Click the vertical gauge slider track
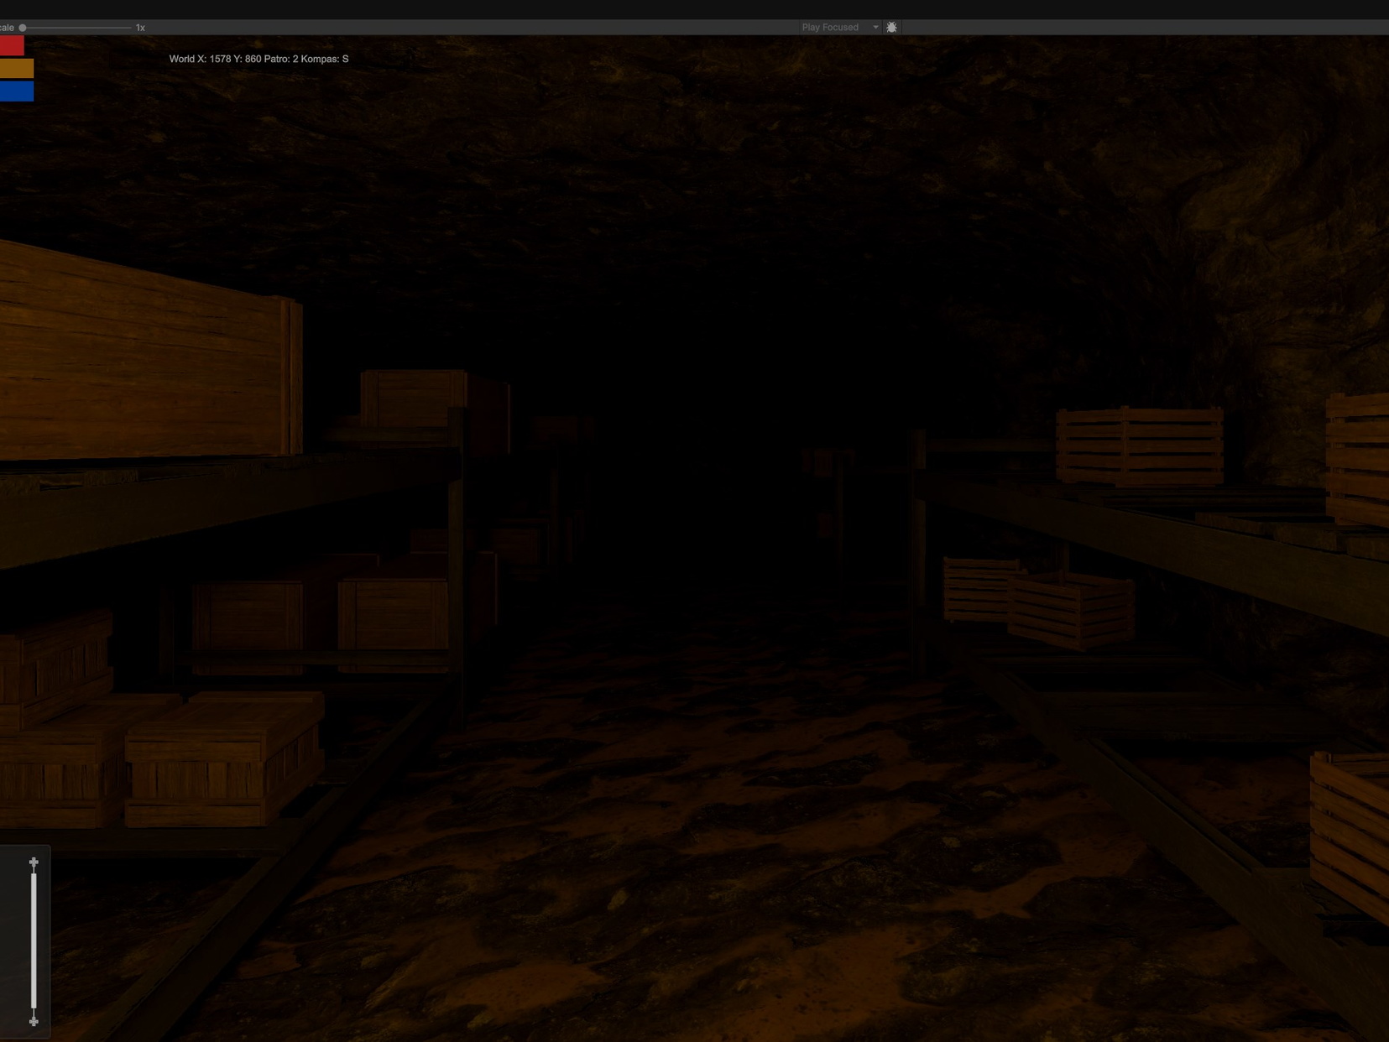This screenshot has width=1389, height=1042. click(x=34, y=940)
